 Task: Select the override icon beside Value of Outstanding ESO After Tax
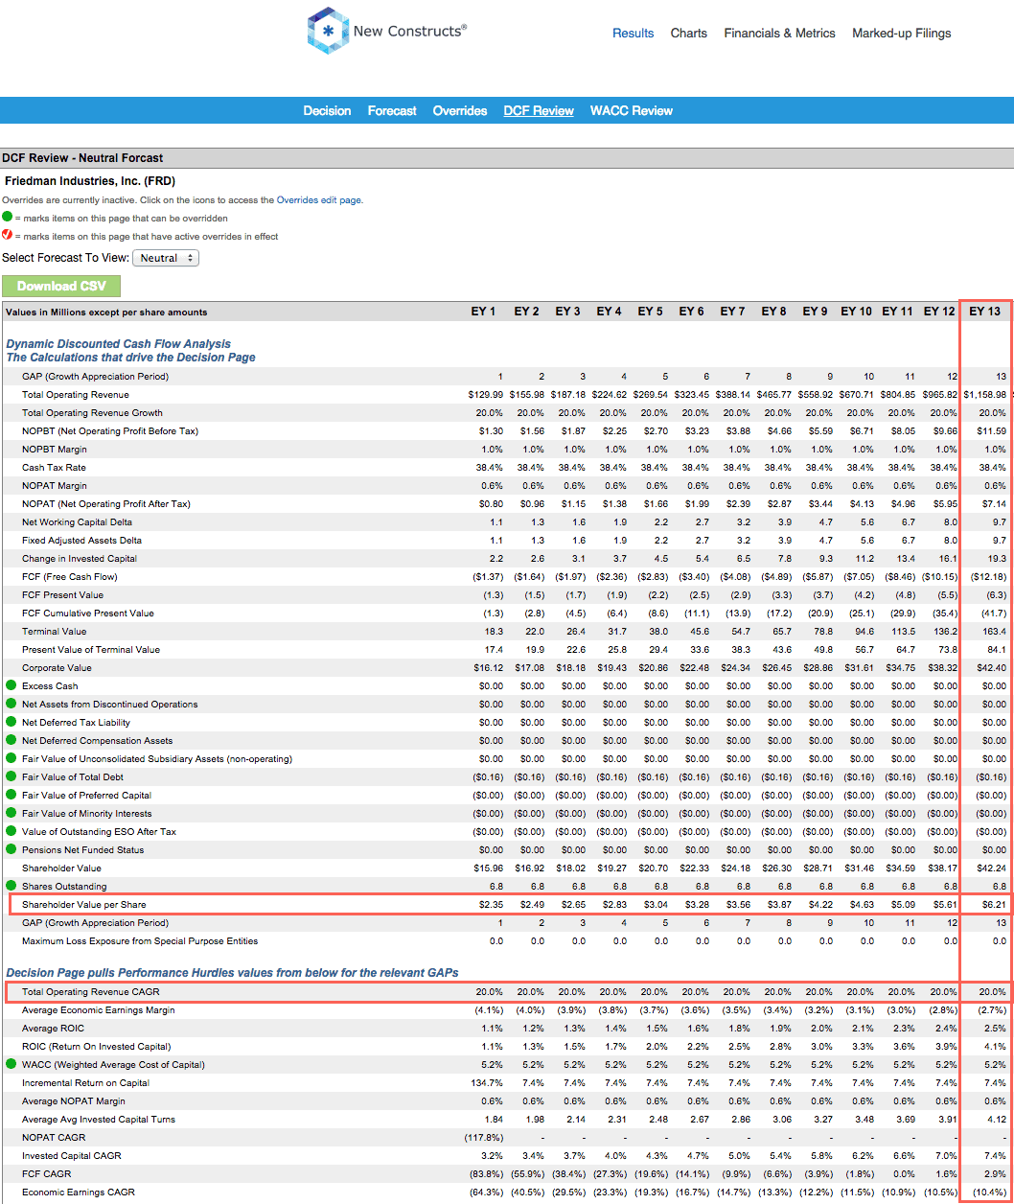point(10,831)
